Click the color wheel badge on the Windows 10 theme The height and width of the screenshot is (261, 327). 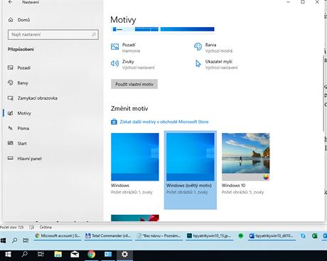[266, 177]
